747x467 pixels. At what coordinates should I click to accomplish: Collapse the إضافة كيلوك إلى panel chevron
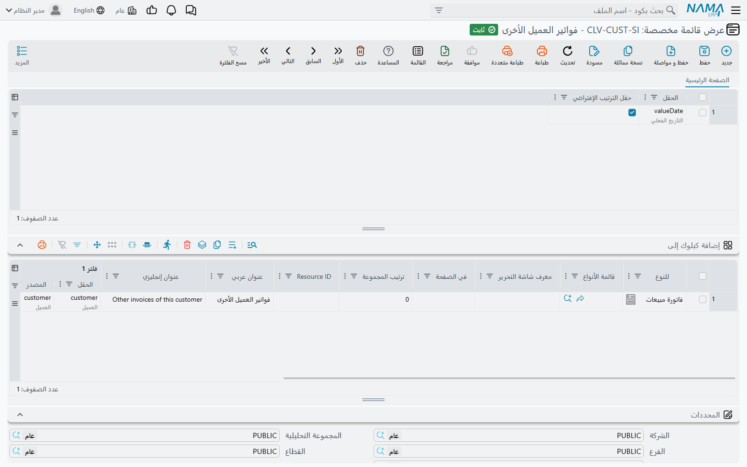click(20, 245)
